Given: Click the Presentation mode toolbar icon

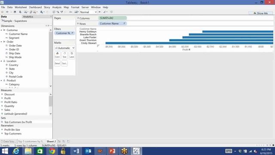Looking at the screenshot, I should [111, 12].
